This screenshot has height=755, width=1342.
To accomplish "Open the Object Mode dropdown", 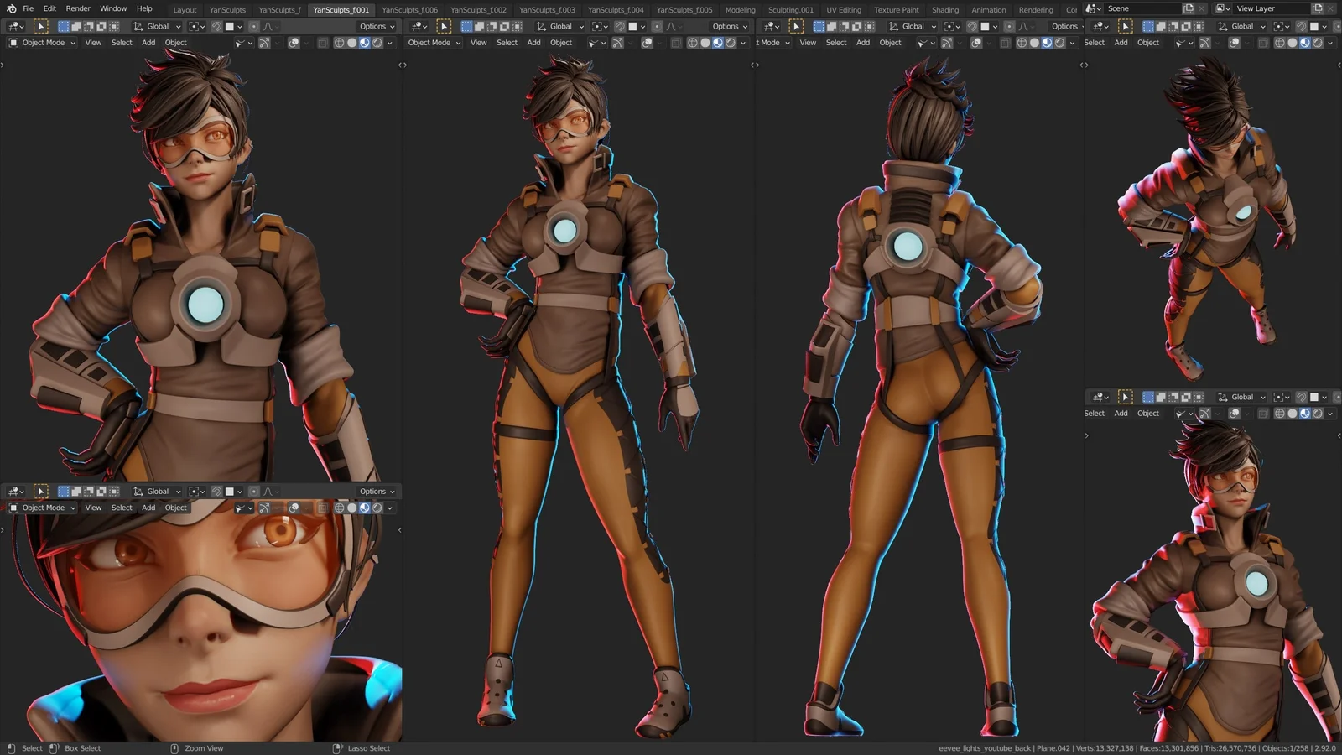I will point(40,42).
